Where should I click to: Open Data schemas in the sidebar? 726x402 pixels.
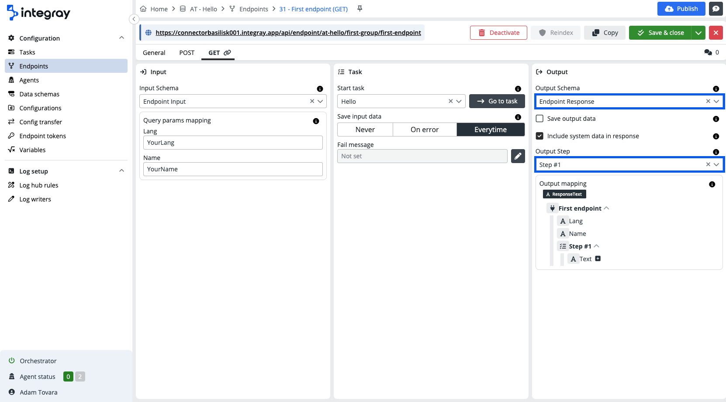[x=39, y=94]
